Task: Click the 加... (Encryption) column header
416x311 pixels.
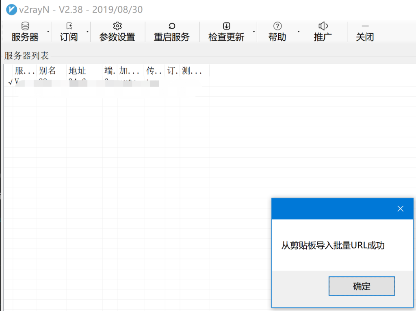Action: click(x=130, y=71)
